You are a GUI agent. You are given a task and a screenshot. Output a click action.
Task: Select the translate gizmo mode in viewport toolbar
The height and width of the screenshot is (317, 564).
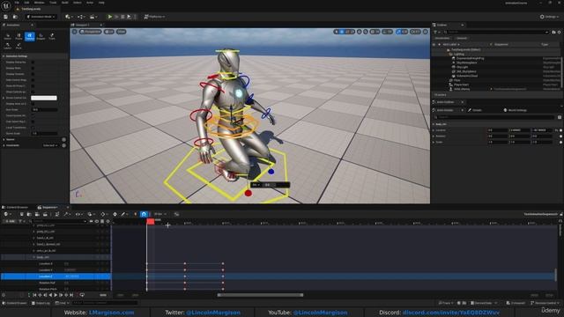tap(343, 32)
